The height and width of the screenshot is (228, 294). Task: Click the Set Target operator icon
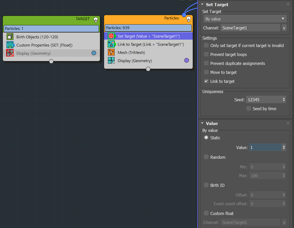pos(111,36)
